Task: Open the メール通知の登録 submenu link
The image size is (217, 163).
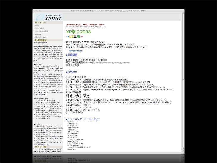Action: [x=42, y=31]
